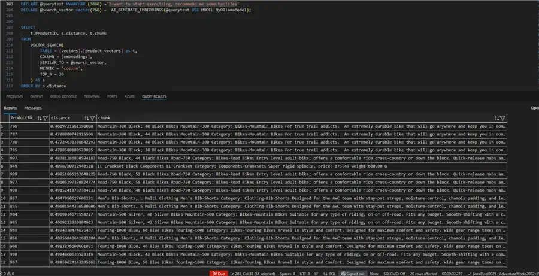Select the QUERY RESULTS tab
Image resolution: width=539 pixels, height=276 pixels.
tap(154, 96)
